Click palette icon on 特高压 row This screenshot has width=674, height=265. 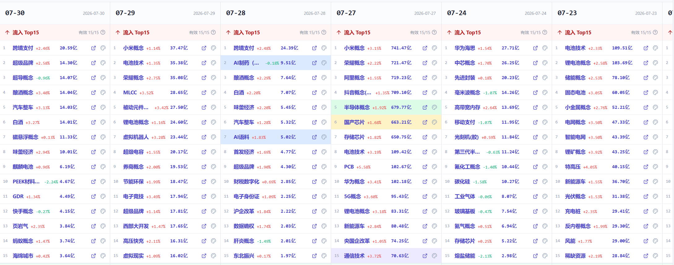click(x=655, y=167)
